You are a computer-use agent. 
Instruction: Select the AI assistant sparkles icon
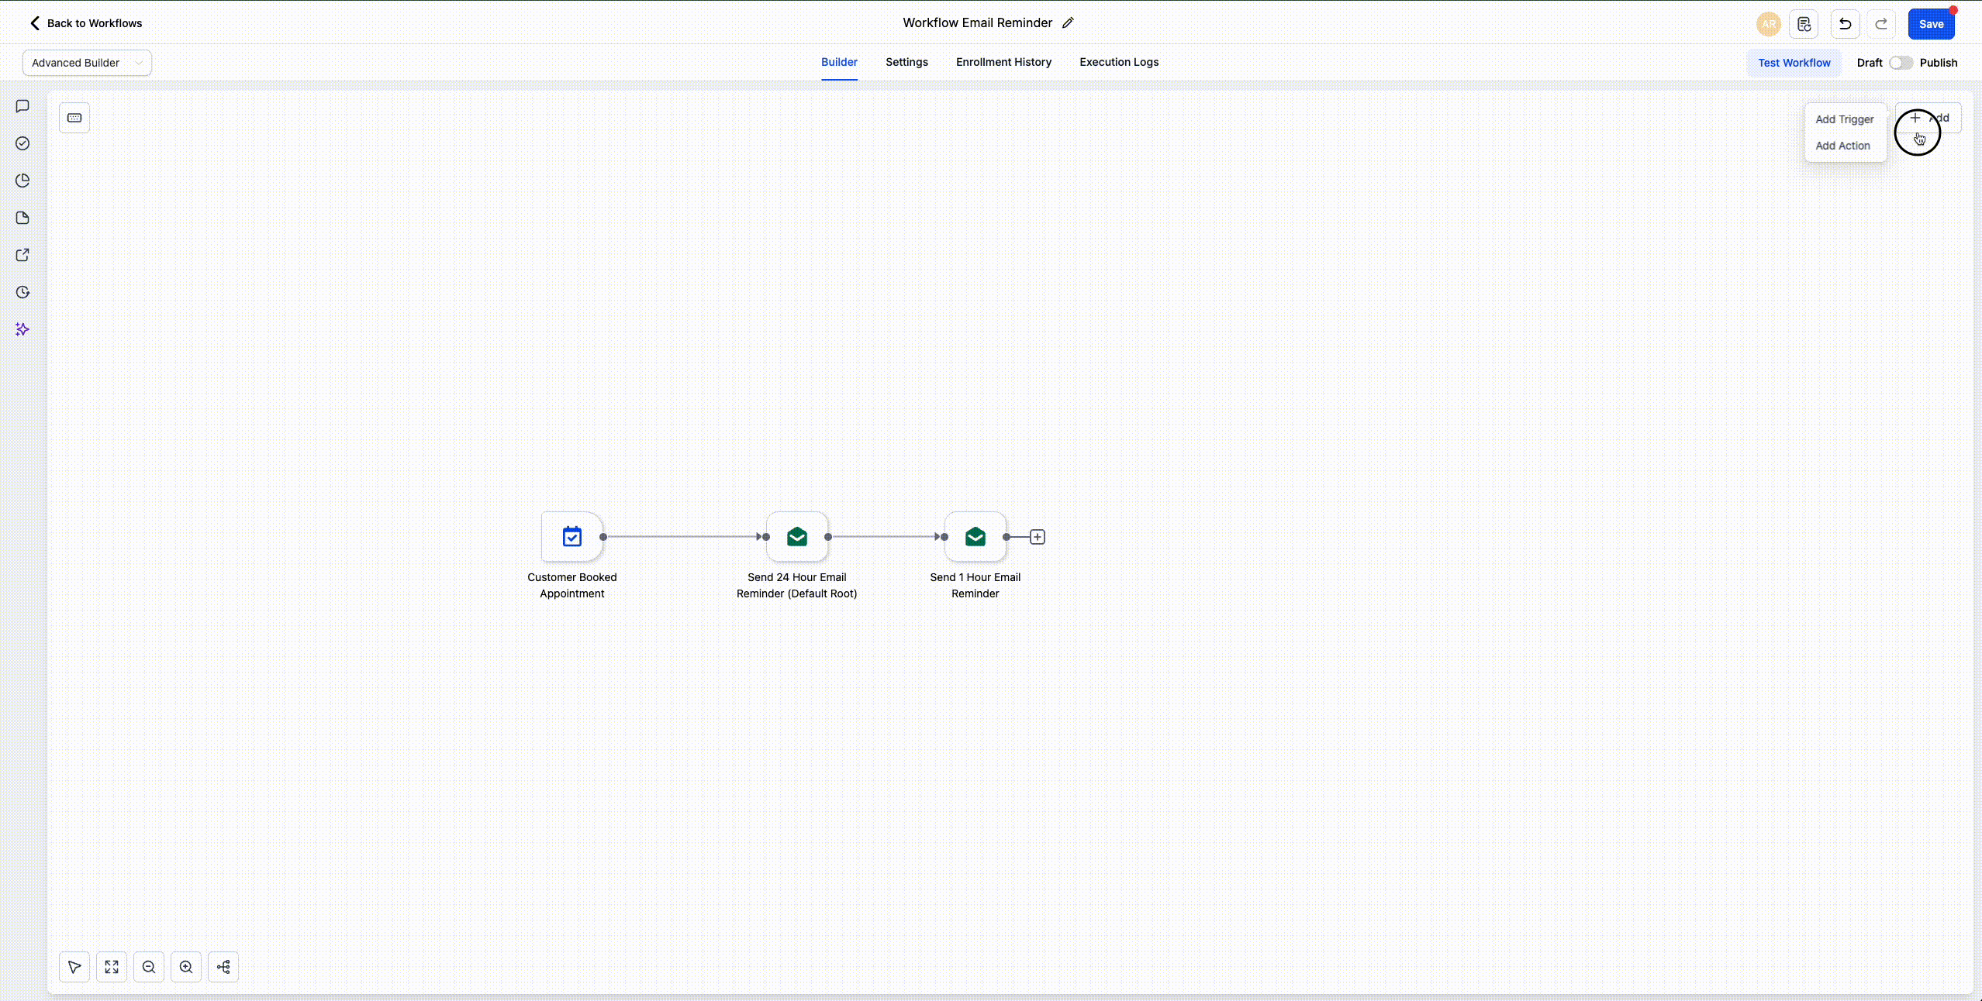point(22,329)
